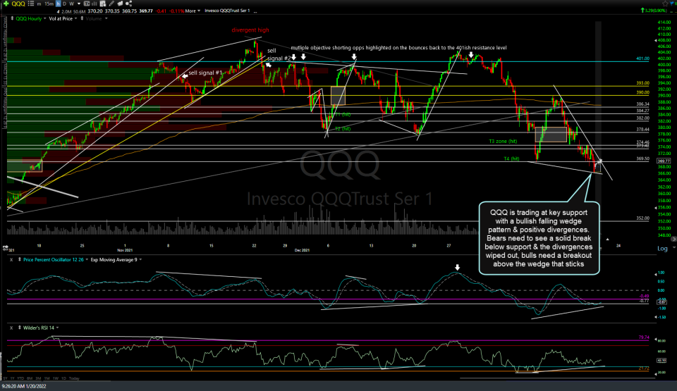Viewport: 677px width, 391px height.
Task: Click the 9:26:20 AM 1/20/2022 timestamp
Action: [x=24, y=386]
